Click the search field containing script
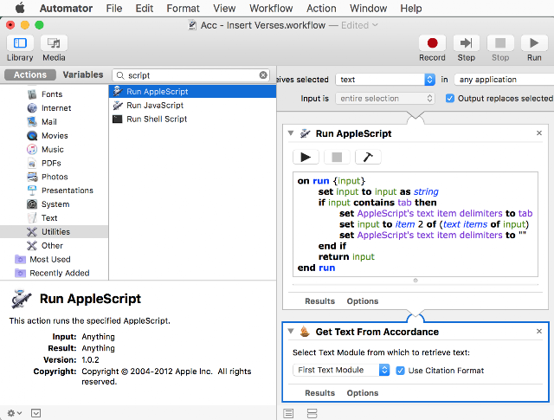 [190, 75]
